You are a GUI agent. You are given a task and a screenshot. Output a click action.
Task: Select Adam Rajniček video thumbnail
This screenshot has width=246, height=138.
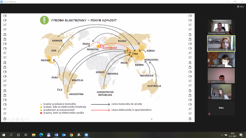tap(221, 76)
